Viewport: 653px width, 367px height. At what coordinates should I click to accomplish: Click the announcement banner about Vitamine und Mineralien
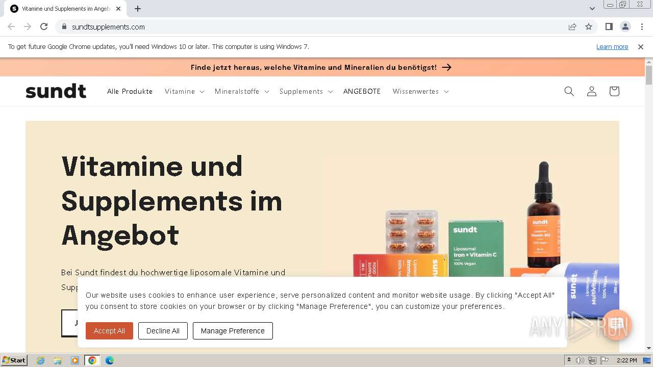click(x=321, y=67)
